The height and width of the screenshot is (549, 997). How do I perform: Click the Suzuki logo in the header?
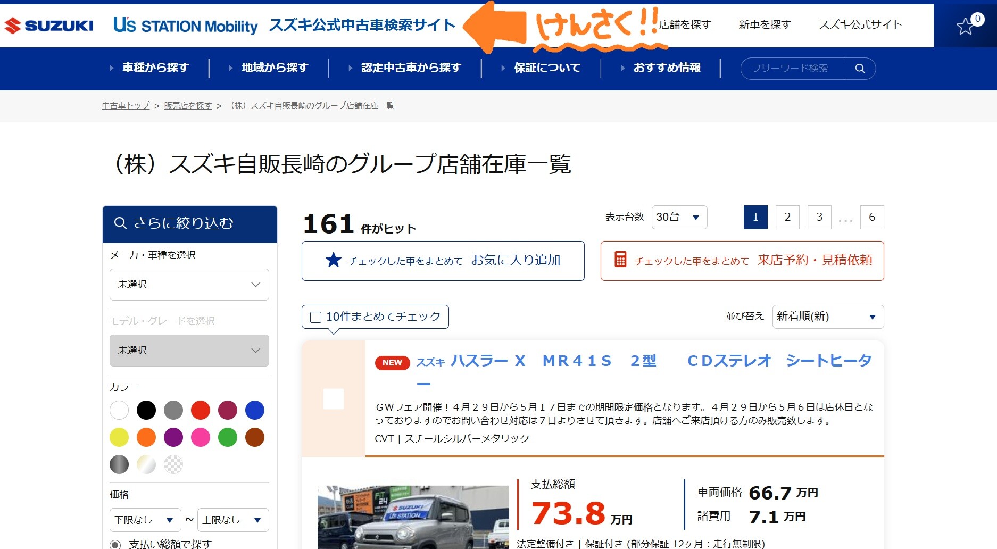coord(49,25)
